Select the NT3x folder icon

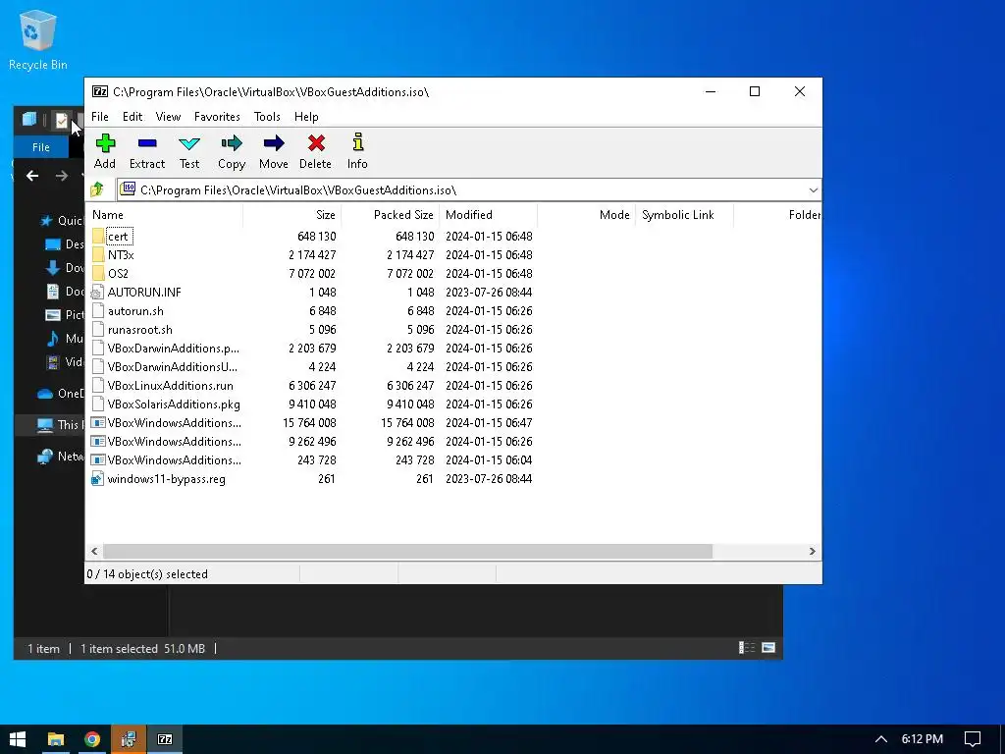coord(98,254)
